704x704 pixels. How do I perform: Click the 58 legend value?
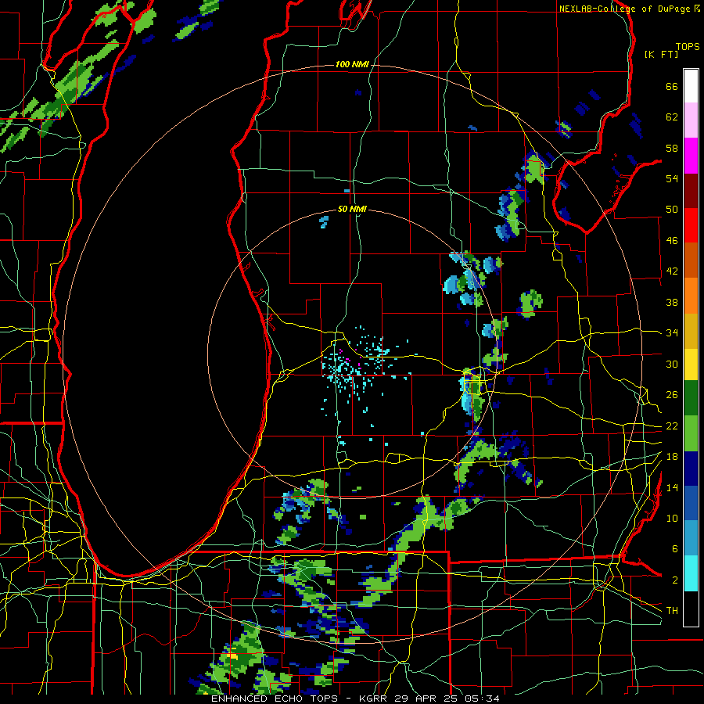tap(672, 149)
